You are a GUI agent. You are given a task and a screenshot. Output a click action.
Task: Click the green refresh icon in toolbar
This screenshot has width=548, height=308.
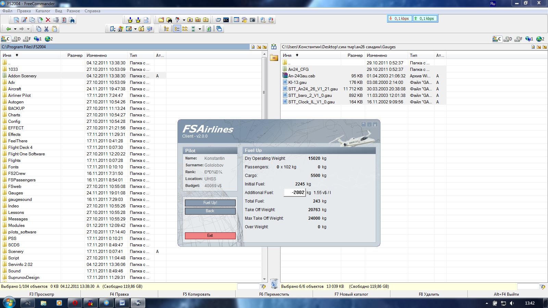point(209,29)
